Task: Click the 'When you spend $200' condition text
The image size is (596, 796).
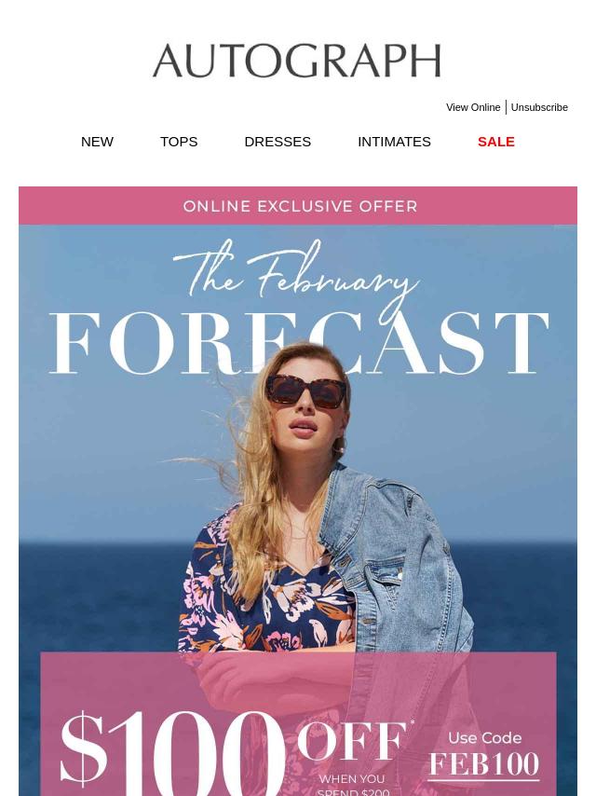Action: [x=353, y=786]
